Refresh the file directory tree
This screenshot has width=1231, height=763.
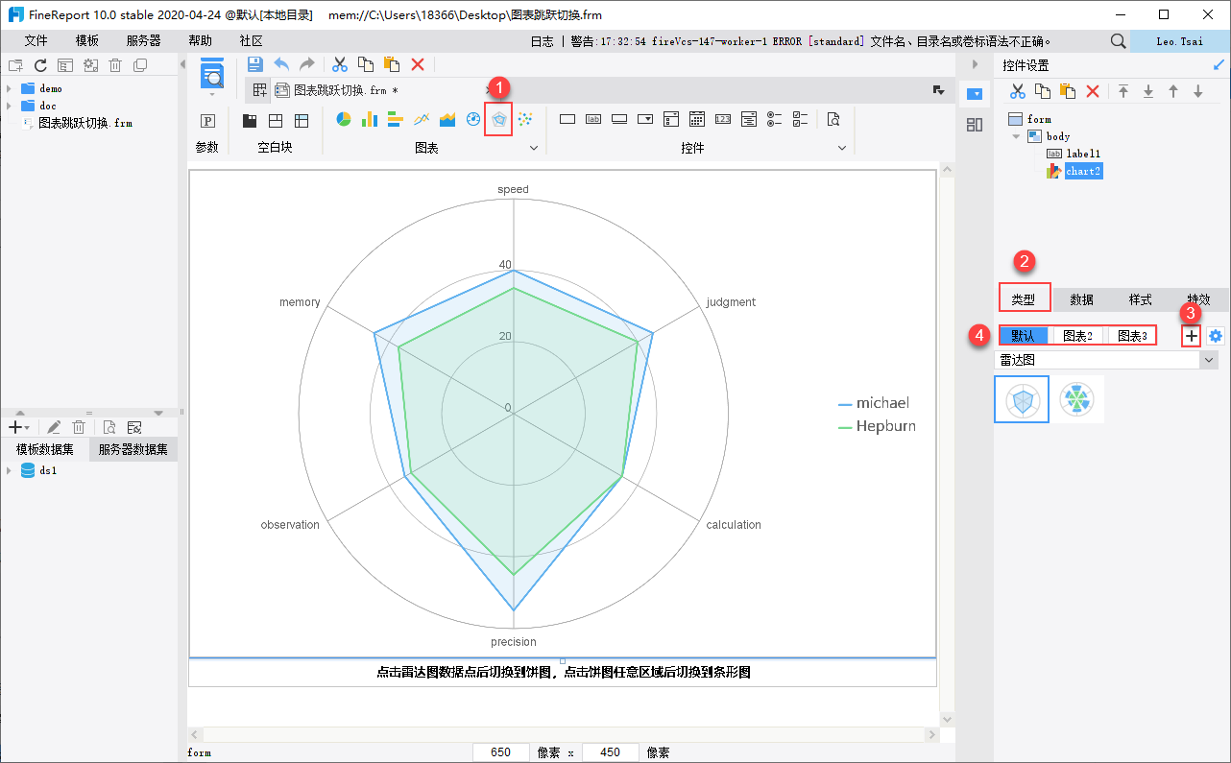(x=40, y=65)
